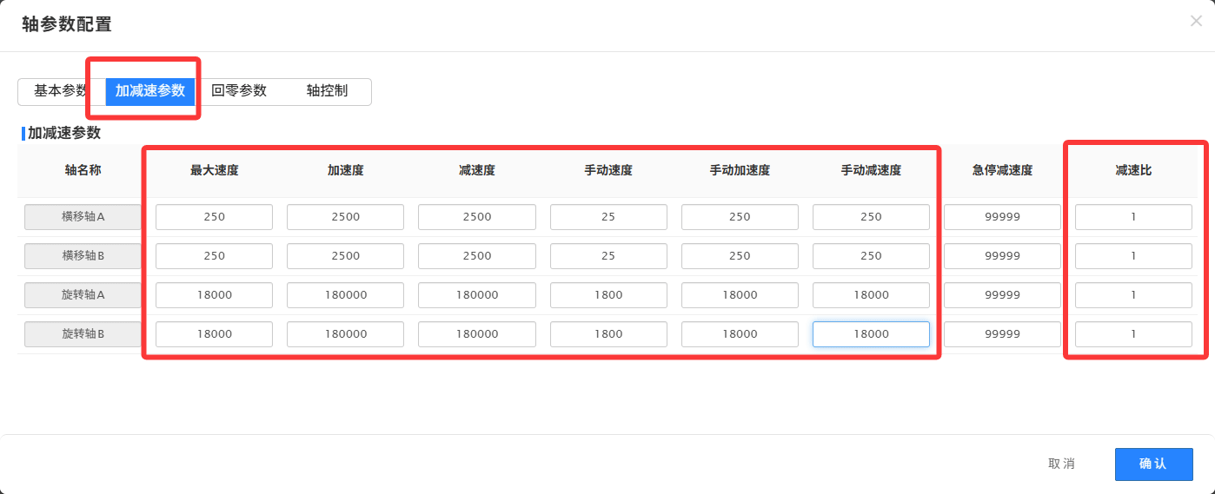
Task: Click 手动减速度 input for 旋转轴B
Action: [x=871, y=334]
